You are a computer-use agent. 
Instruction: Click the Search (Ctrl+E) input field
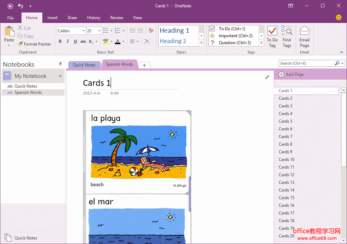pos(306,63)
